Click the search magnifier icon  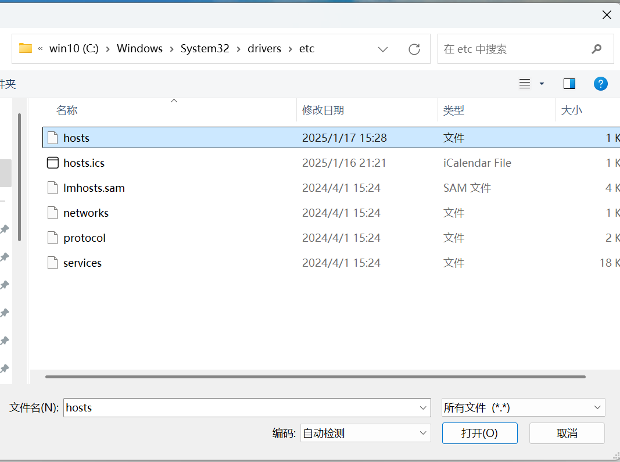(x=596, y=49)
